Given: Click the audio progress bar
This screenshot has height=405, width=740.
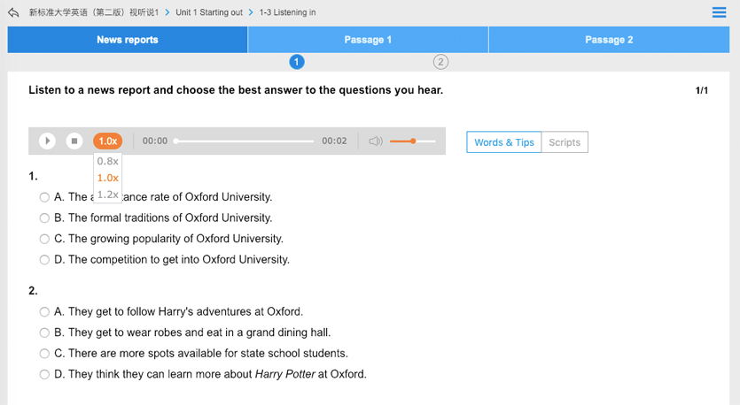Looking at the screenshot, I should coord(245,141).
